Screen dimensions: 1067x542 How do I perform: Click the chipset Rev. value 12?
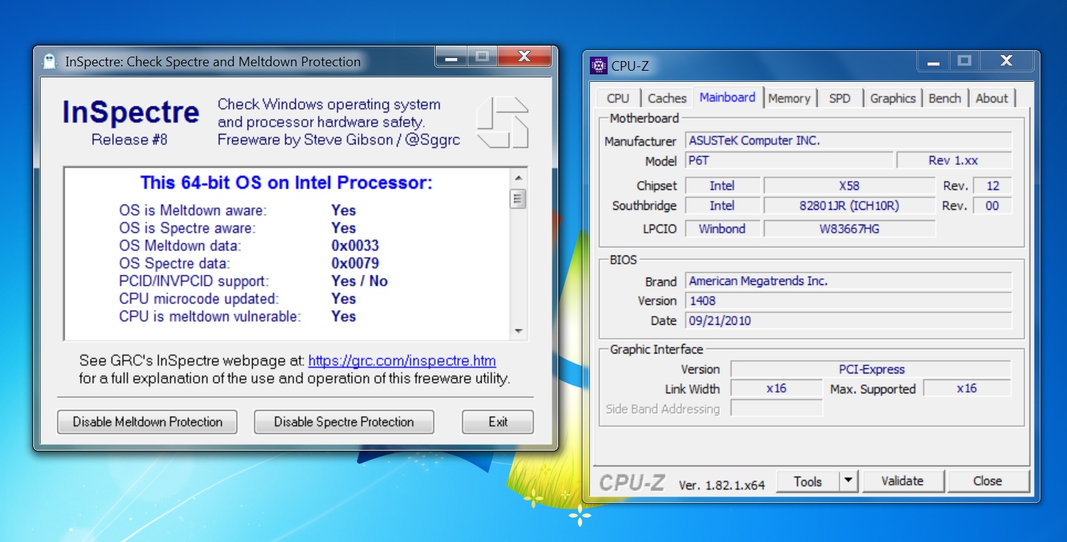click(993, 186)
